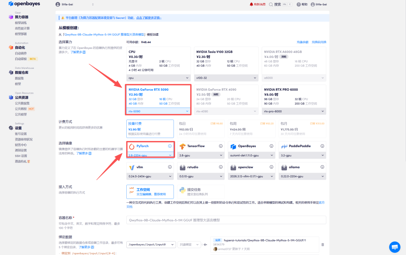
Task: Click PyTorch info icon
Action: point(170,146)
